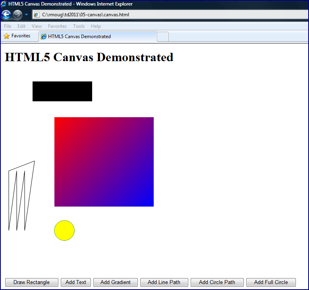This screenshot has height=290, width=309.
Task: Click the yellow circle on canvas
Action: pyautogui.click(x=64, y=230)
